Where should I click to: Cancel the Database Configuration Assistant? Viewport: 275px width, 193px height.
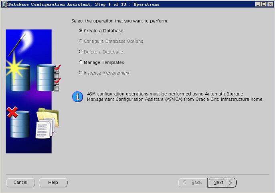point(20,183)
